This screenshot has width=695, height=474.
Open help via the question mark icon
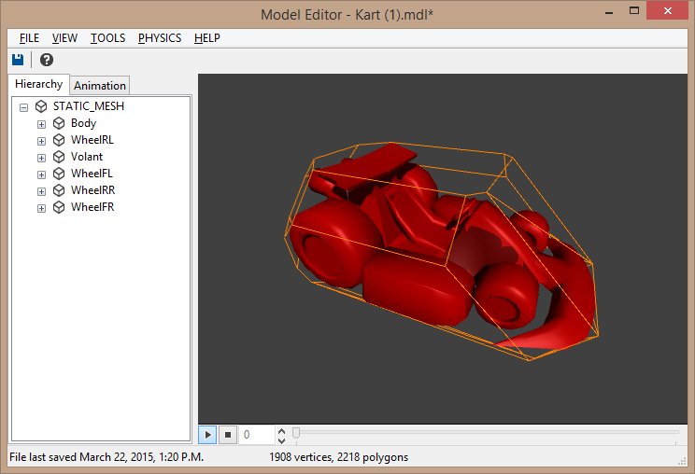pos(47,60)
